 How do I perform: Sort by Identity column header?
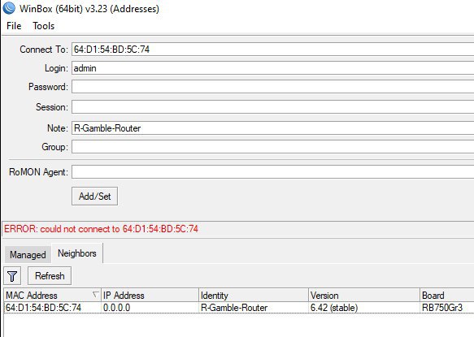pos(254,295)
